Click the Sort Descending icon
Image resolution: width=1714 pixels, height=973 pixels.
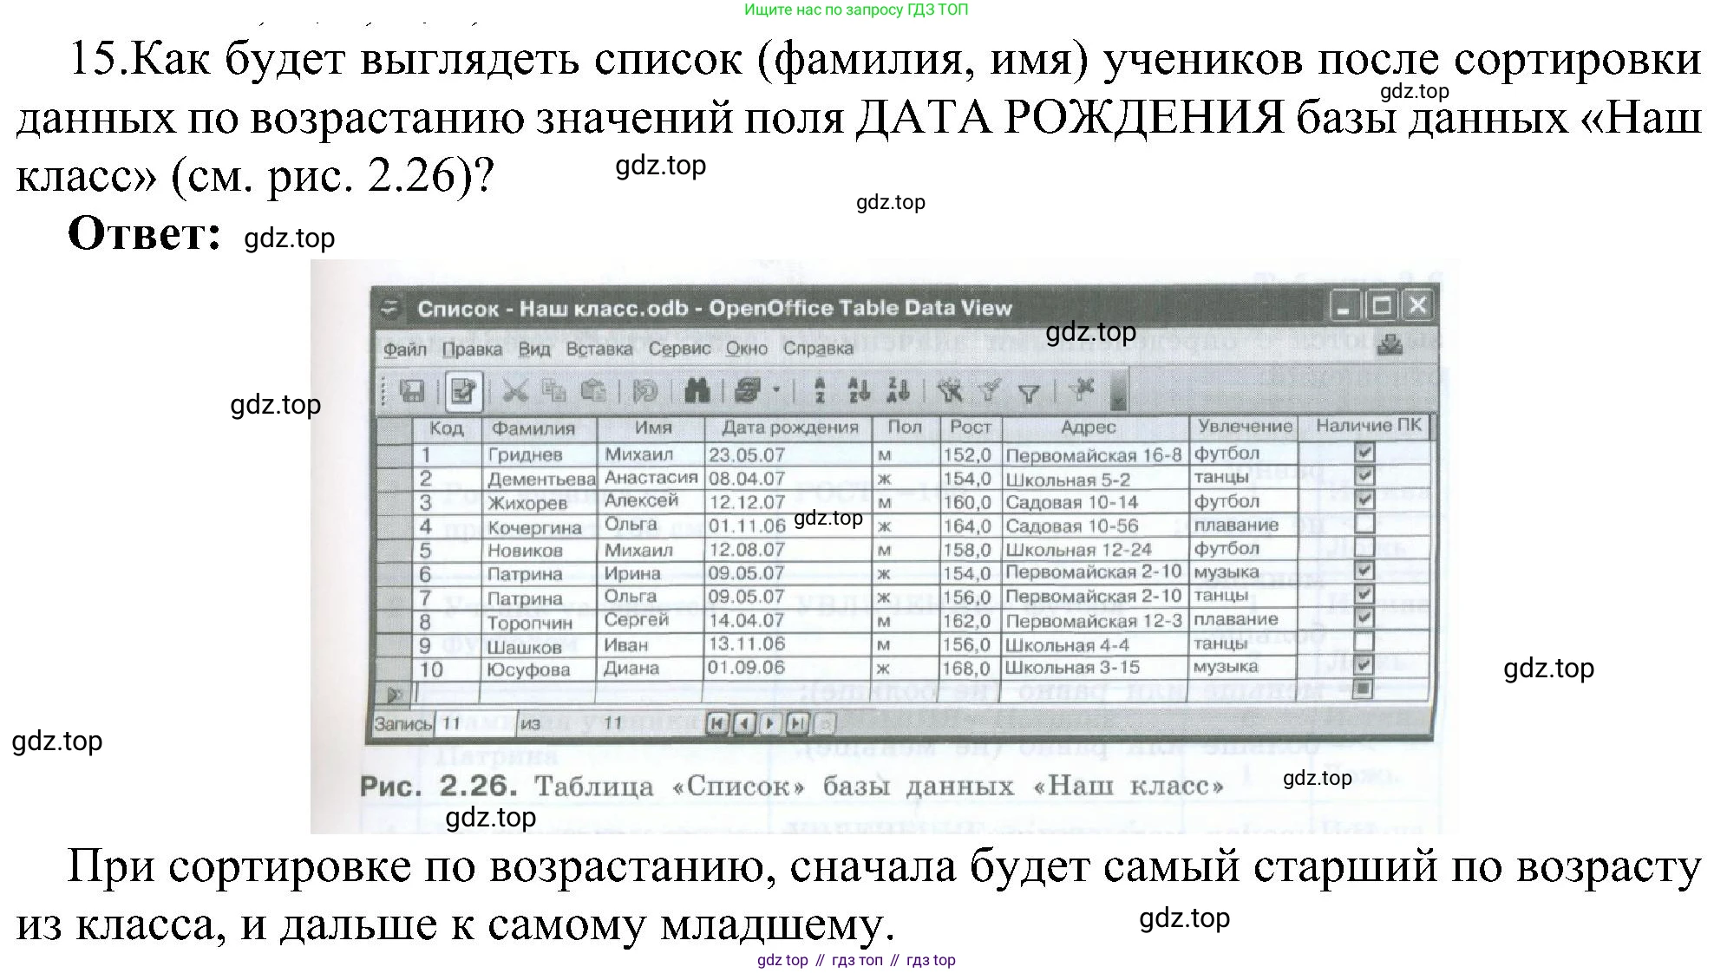(x=898, y=390)
